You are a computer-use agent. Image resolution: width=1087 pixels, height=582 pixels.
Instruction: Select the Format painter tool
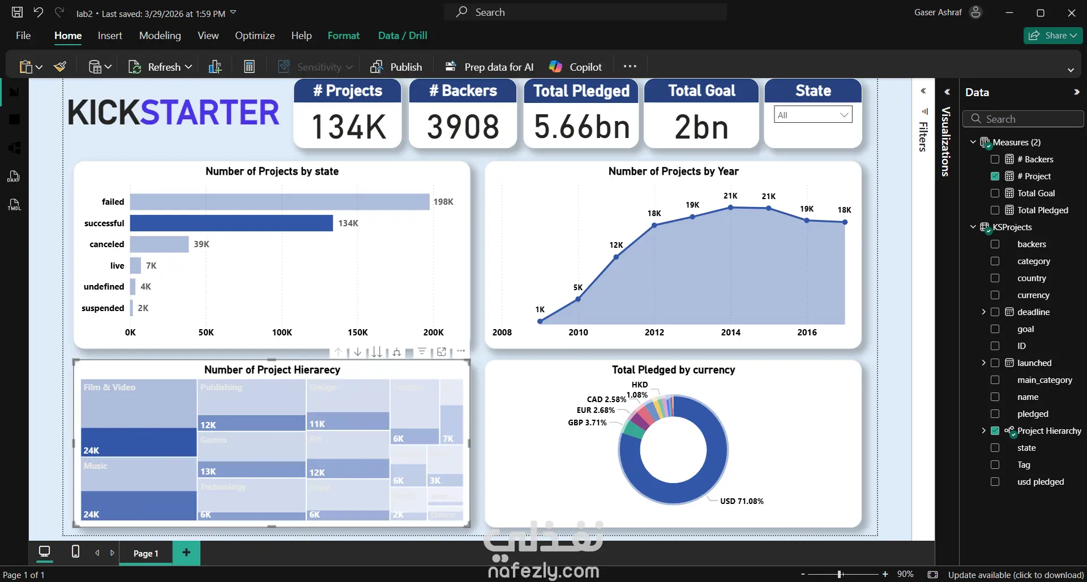[60, 67]
